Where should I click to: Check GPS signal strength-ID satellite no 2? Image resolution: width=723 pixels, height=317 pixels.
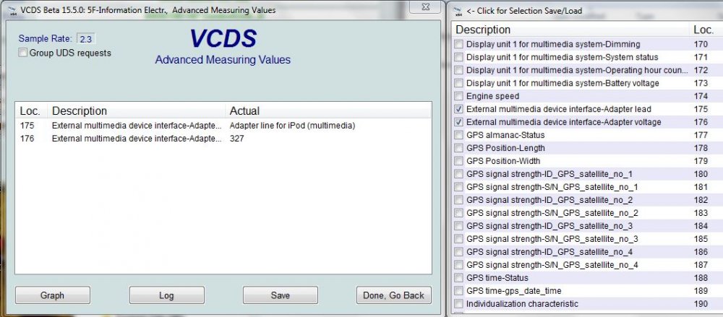459,200
